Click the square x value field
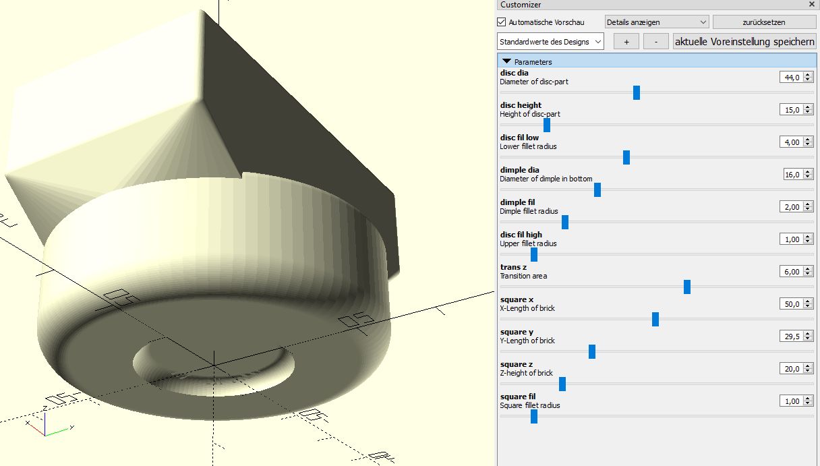 pos(790,304)
